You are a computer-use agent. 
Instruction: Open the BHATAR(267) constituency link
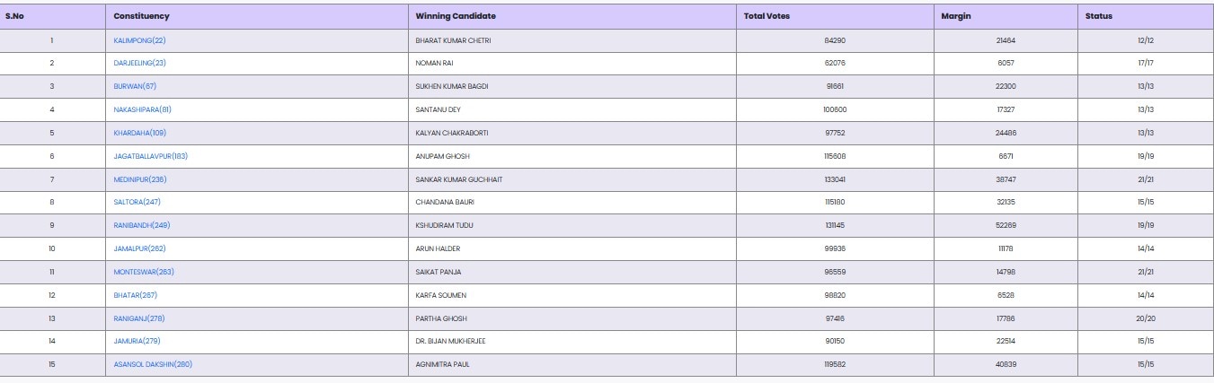click(135, 295)
